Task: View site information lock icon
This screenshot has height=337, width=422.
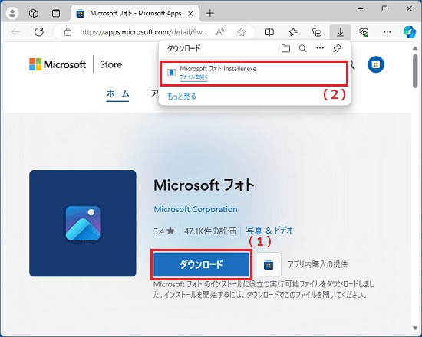Action: point(68,32)
